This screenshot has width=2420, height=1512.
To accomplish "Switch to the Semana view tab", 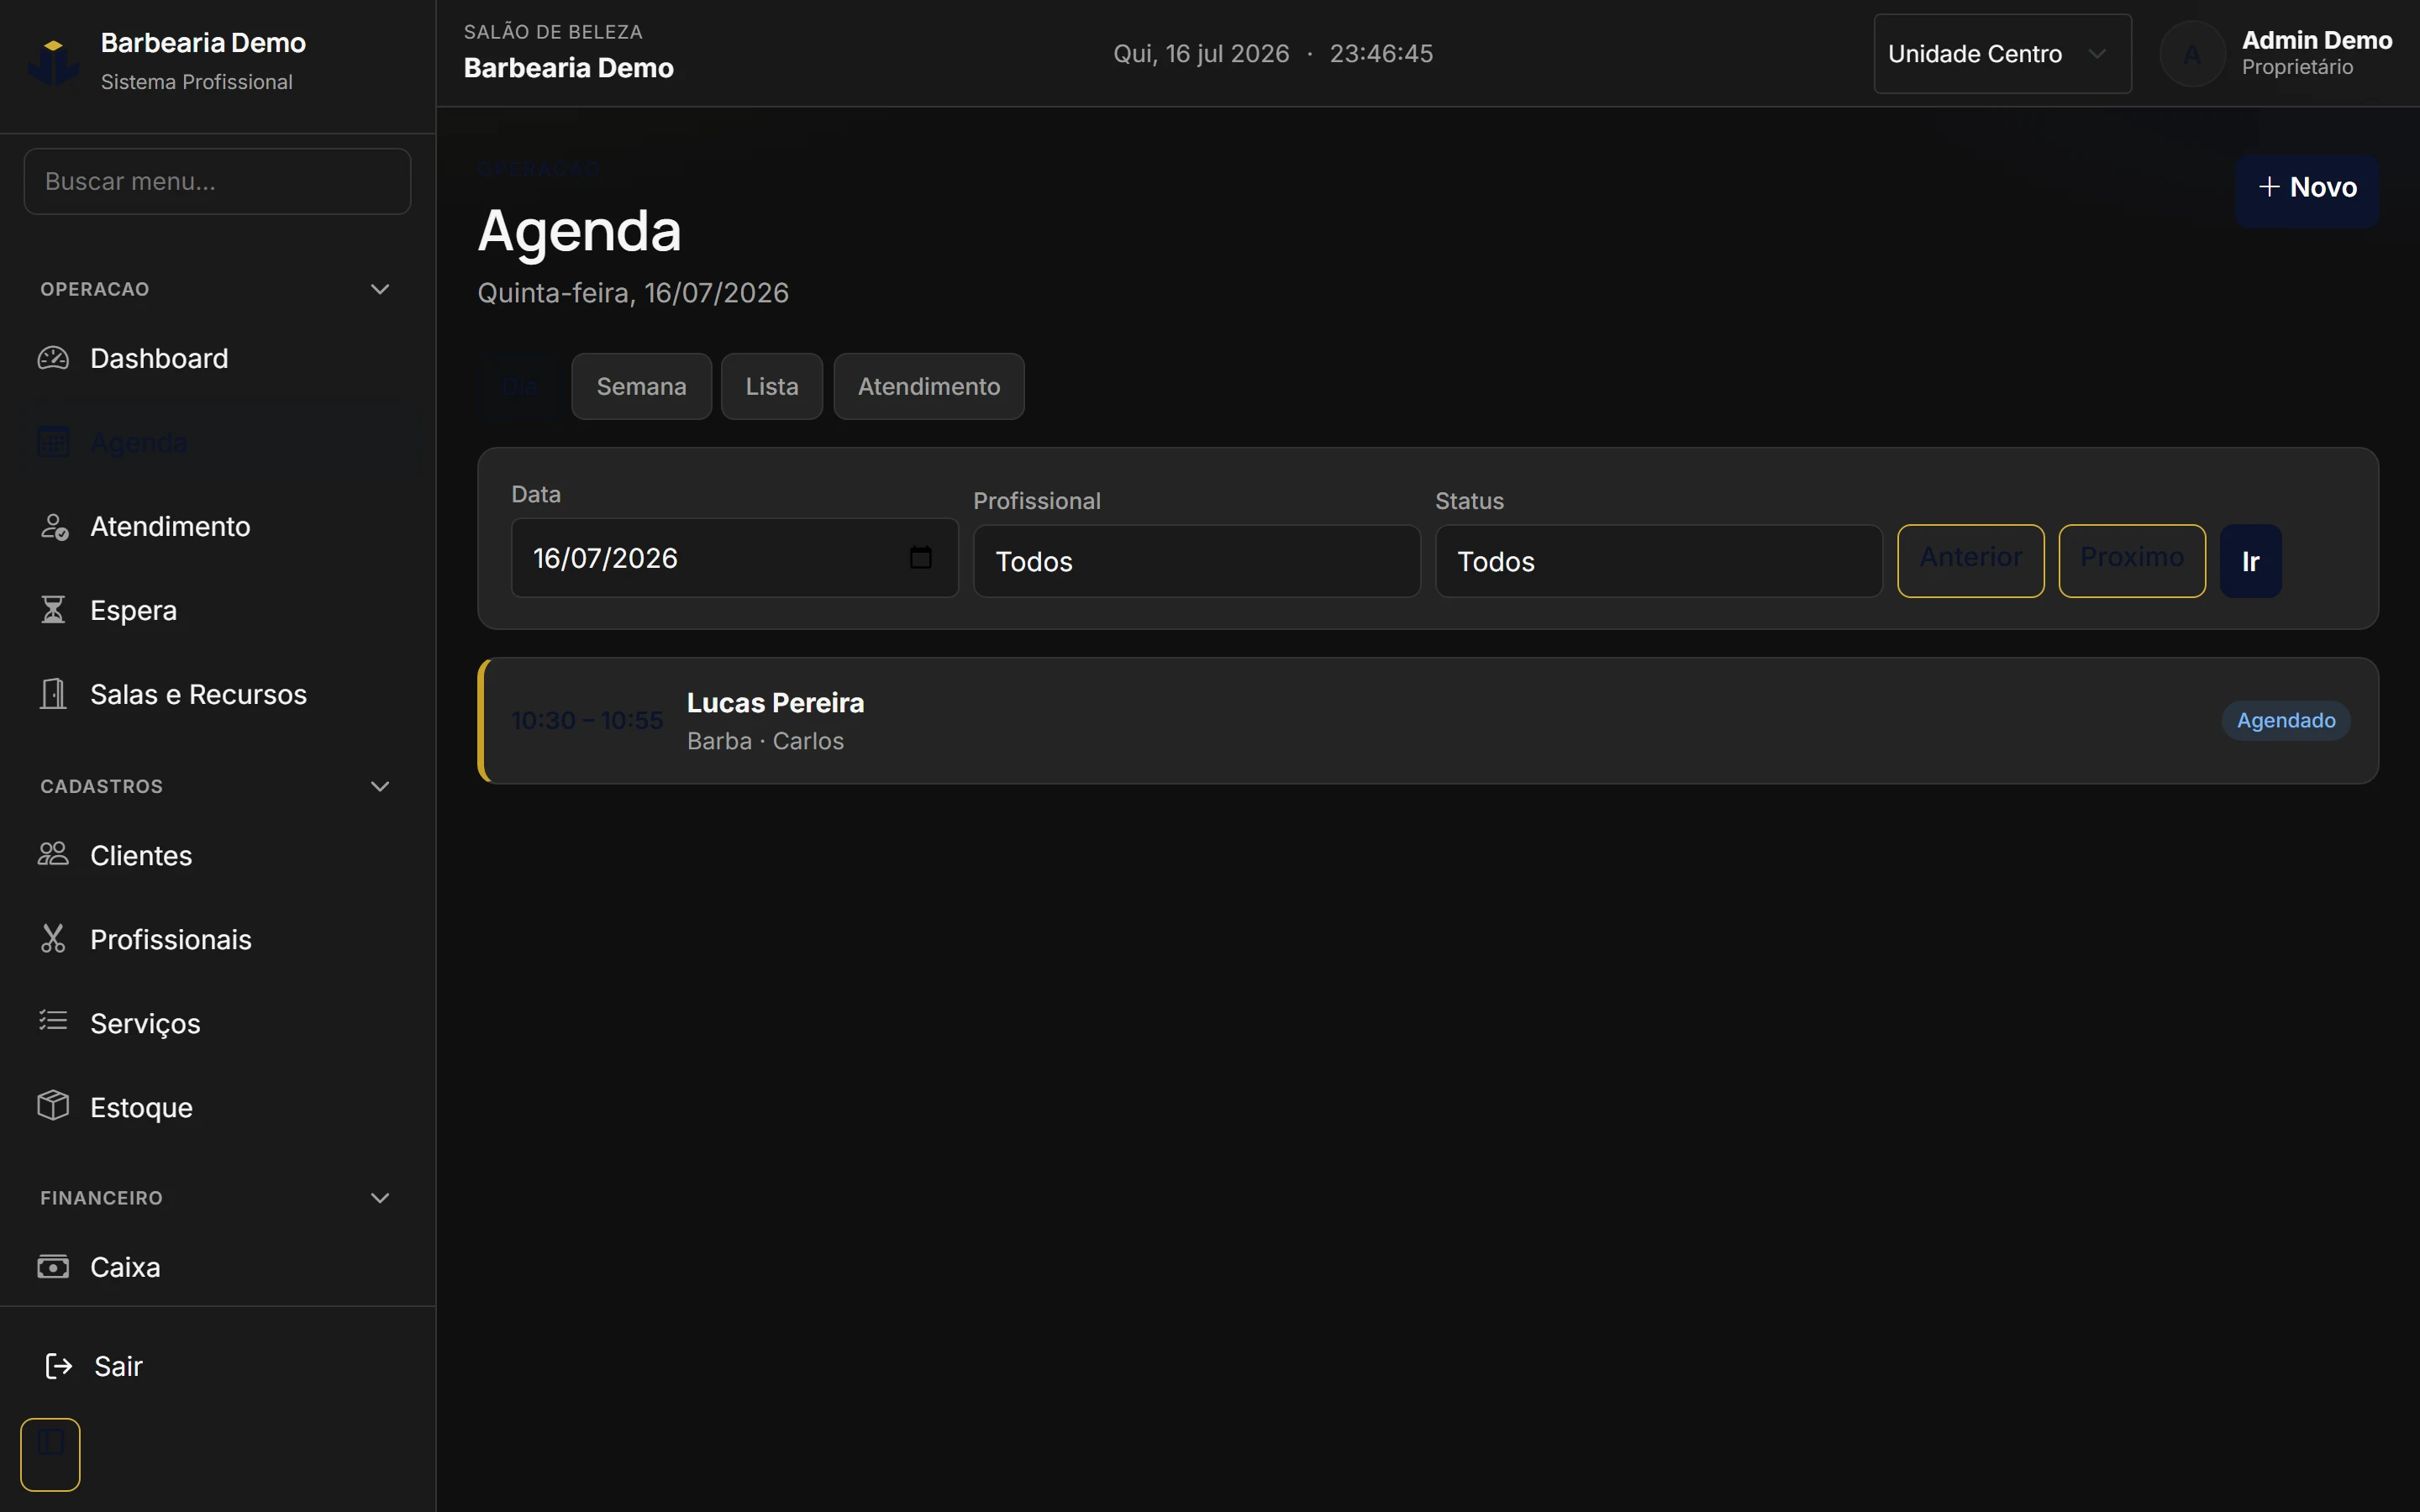I will point(641,386).
